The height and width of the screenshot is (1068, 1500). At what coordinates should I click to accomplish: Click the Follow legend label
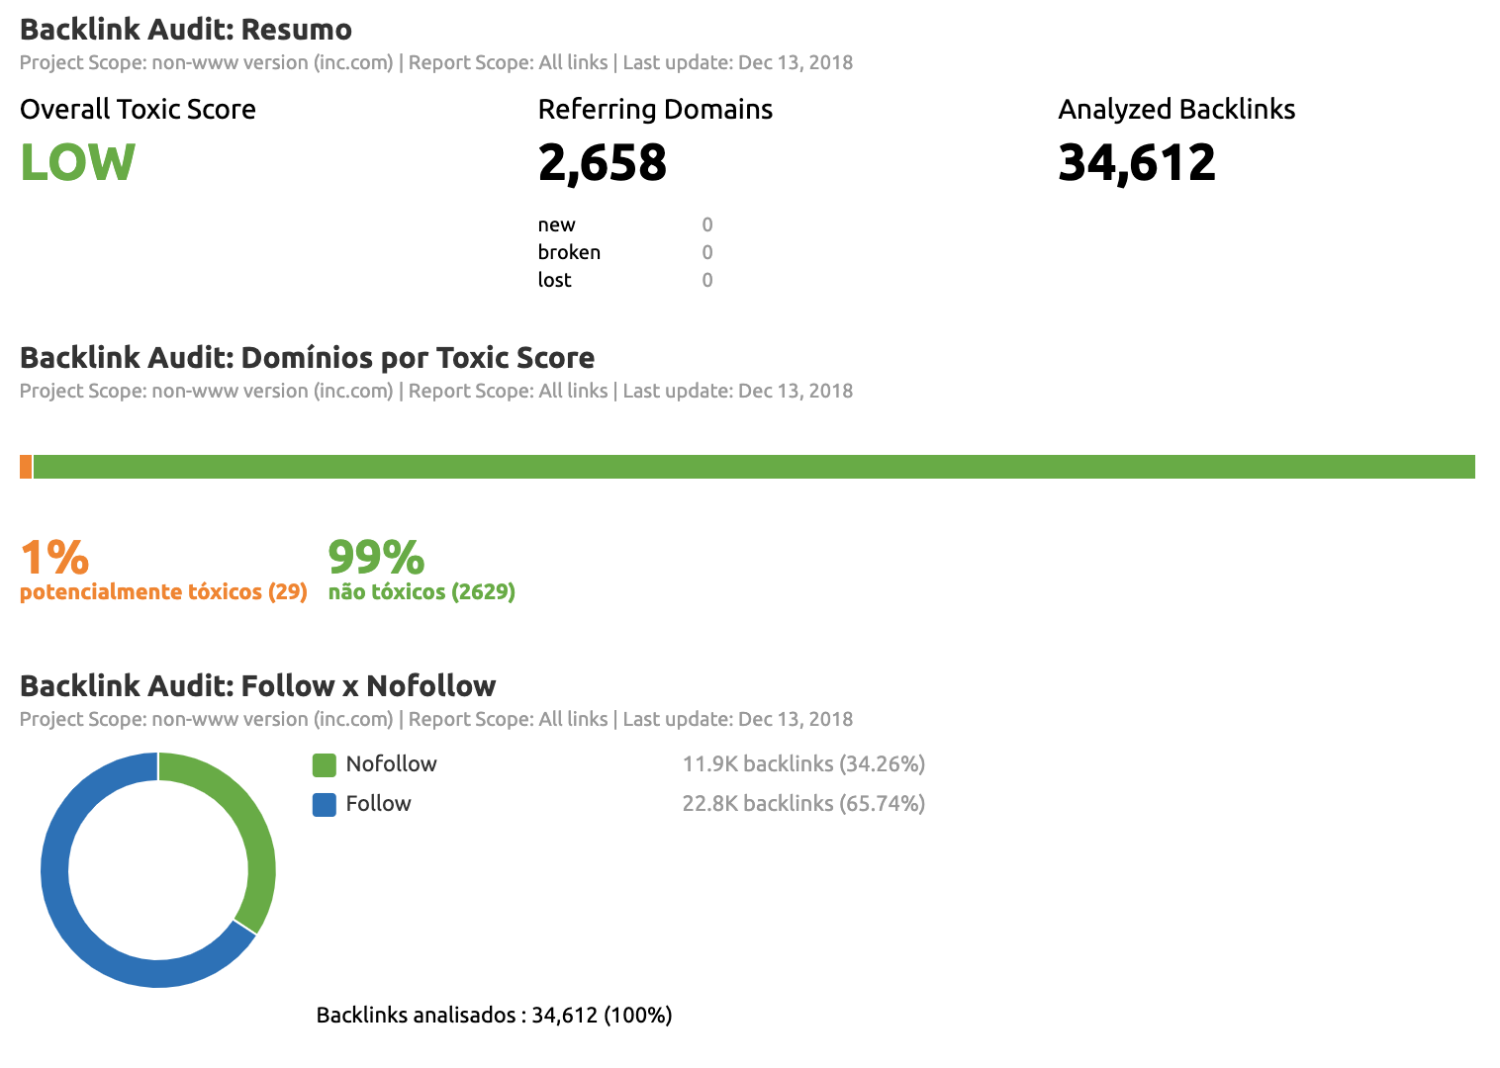coord(378,804)
